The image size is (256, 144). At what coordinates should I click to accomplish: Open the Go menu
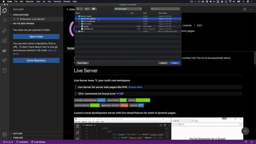(x=44, y=2)
